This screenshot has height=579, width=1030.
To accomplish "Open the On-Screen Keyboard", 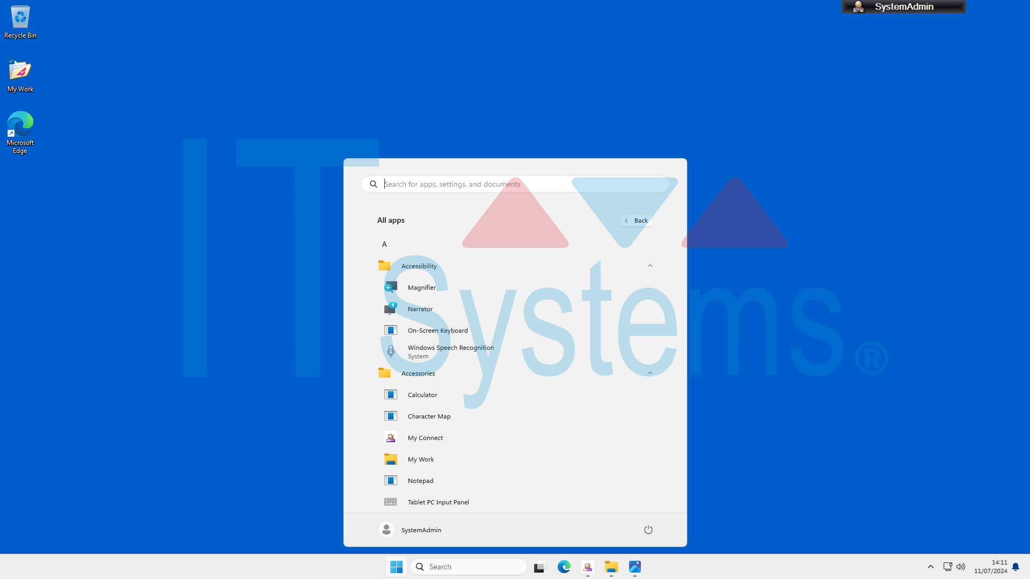I will [437, 330].
